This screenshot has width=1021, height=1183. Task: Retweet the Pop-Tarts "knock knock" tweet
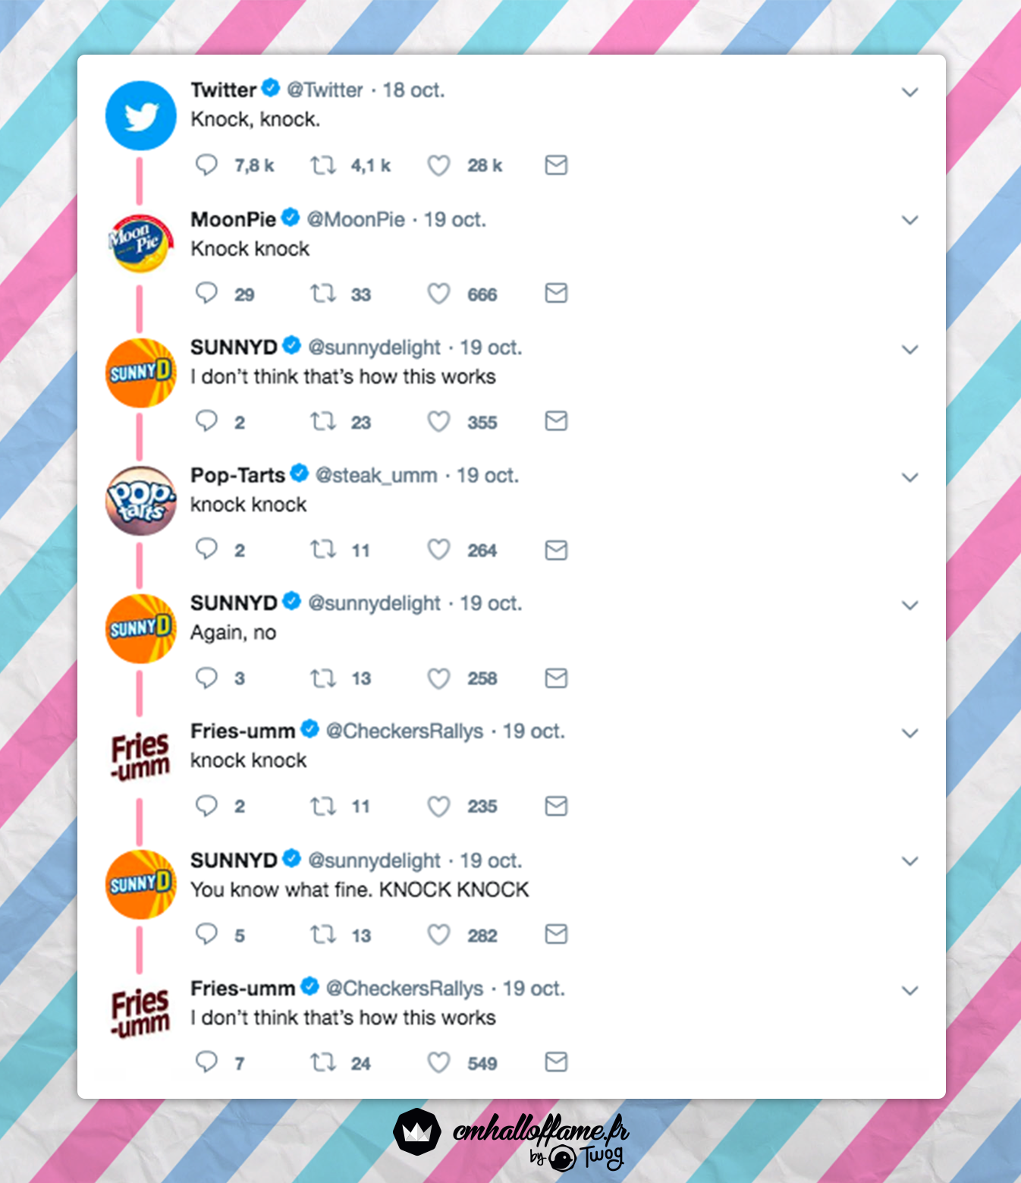323,550
